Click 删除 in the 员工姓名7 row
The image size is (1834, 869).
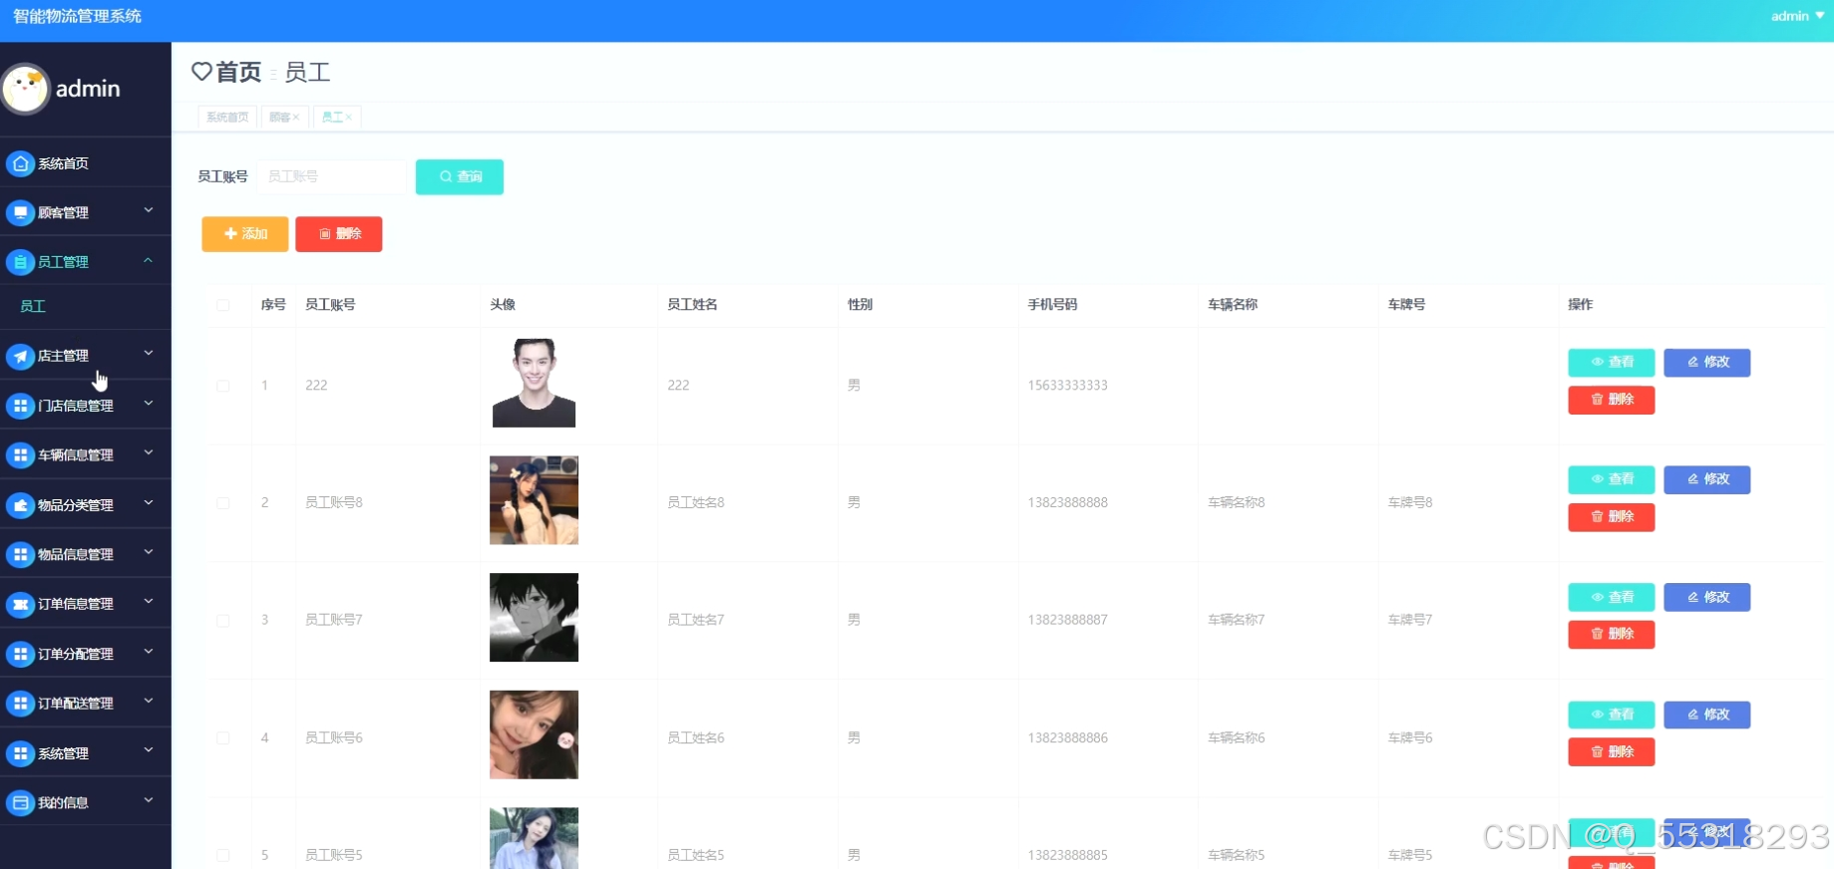pos(1612,635)
